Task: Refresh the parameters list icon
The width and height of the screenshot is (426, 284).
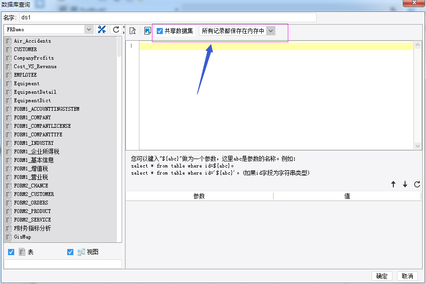Action: coord(417,184)
